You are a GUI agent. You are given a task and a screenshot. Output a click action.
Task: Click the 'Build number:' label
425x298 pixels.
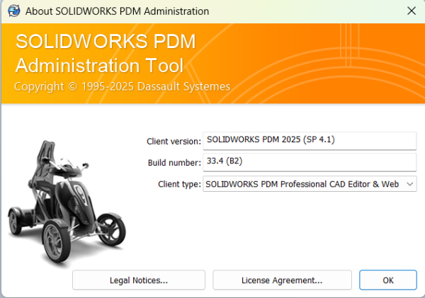(174, 163)
